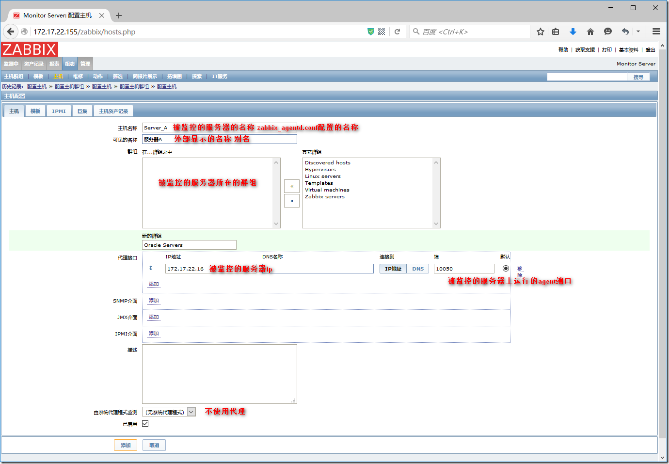This screenshot has height=464, width=669.
Task: Click the 搜寻 search button
Action: [x=638, y=77]
